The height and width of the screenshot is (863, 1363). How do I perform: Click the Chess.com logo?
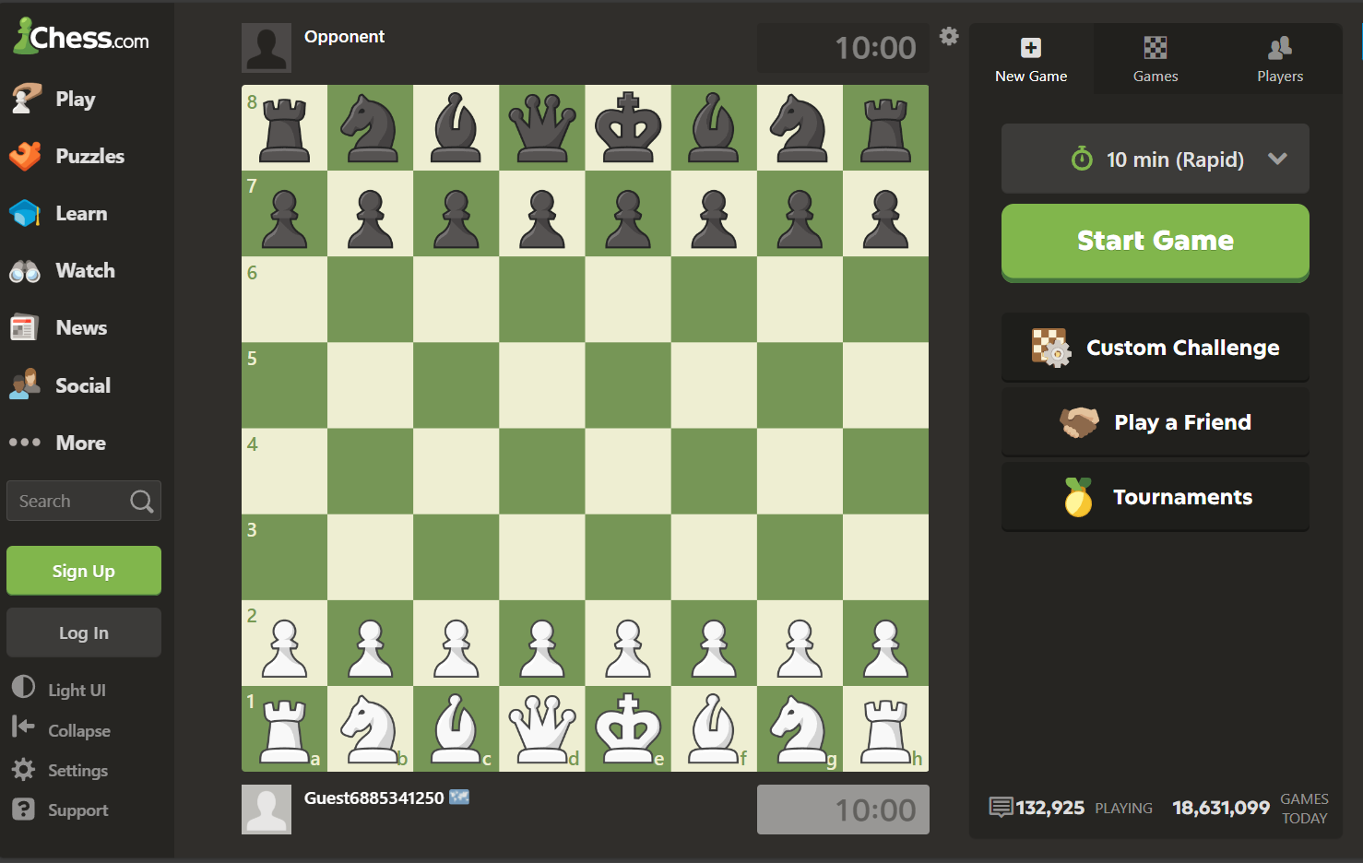point(81,37)
